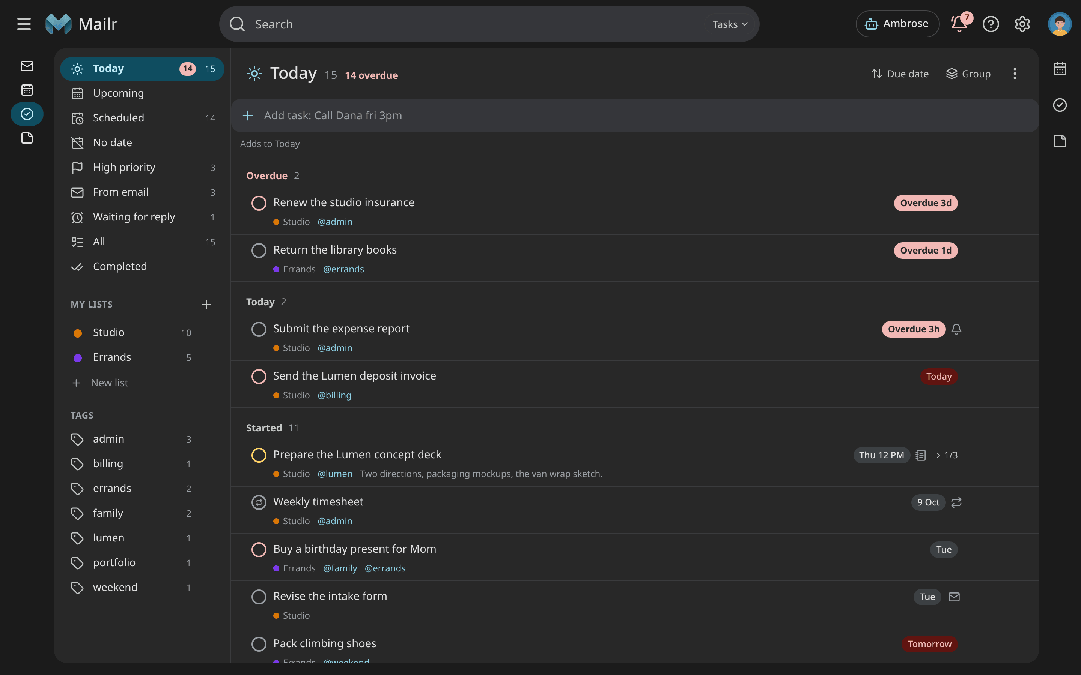The width and height of the screenshot is (1081, 675).
Task: Open the High priority filter
Action: tap(142, 167)
